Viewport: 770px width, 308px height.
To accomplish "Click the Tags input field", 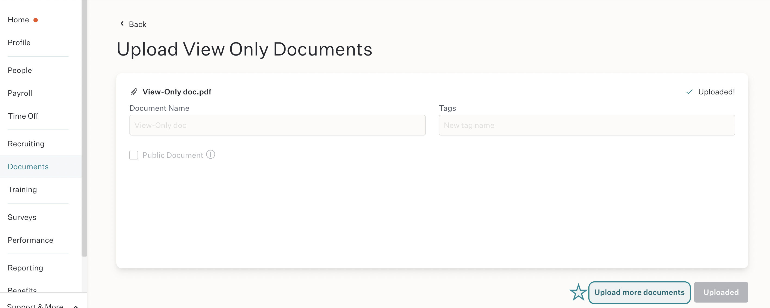I will (x=586, y=125).
